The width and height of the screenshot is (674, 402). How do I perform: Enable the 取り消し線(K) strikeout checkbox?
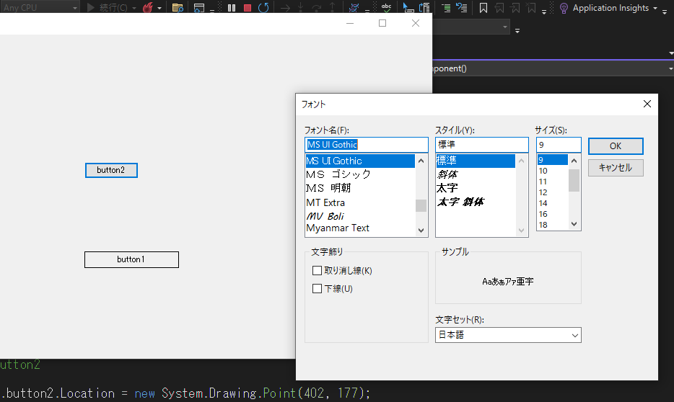point(317,271)
